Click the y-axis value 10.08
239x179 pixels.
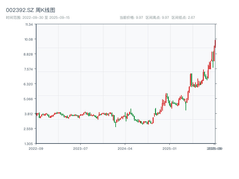[29, 39]
